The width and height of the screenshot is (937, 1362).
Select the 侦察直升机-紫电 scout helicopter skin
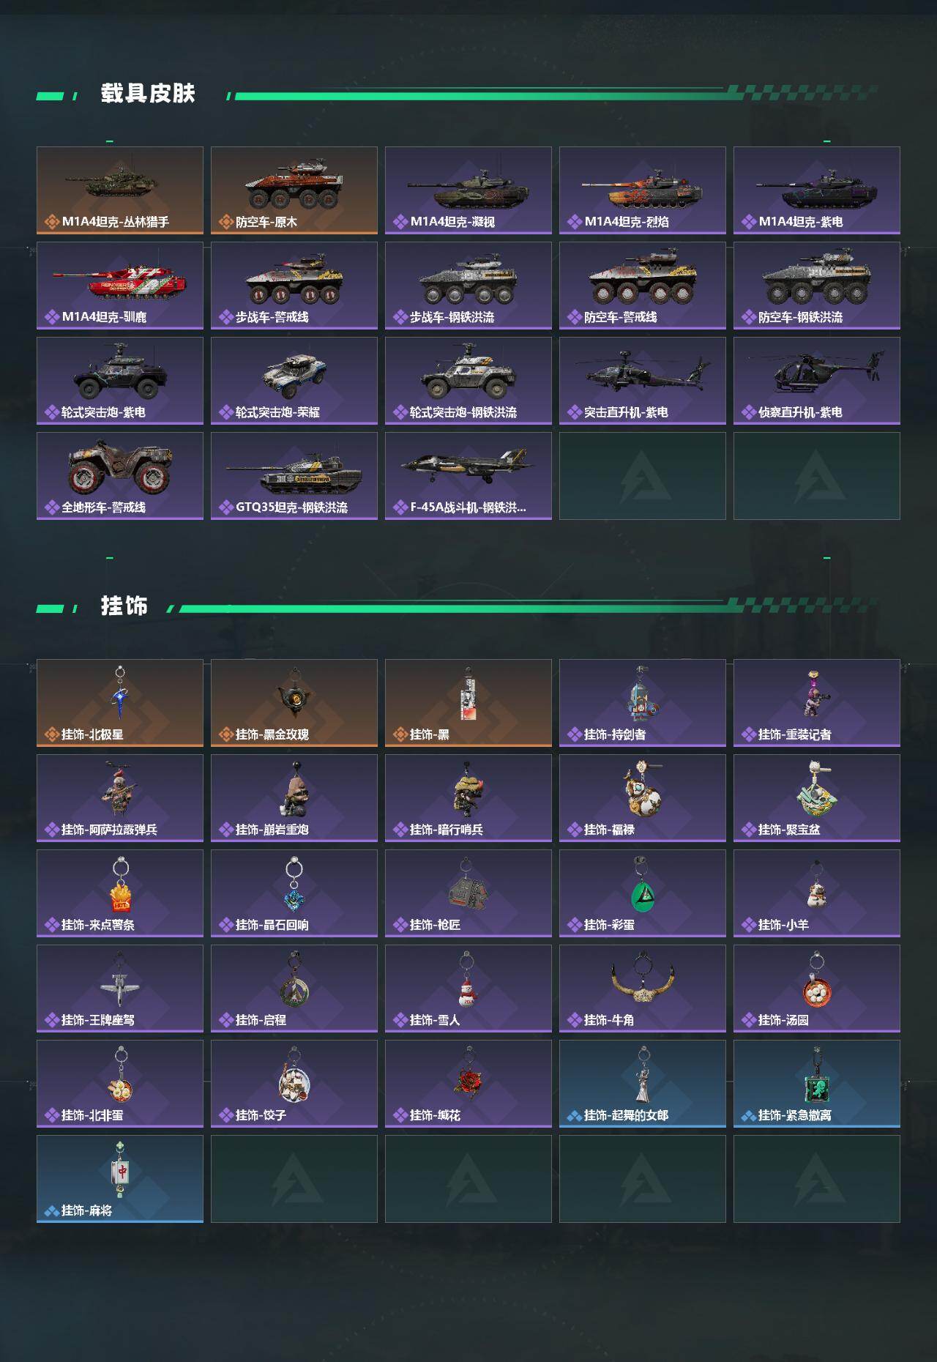817,381
